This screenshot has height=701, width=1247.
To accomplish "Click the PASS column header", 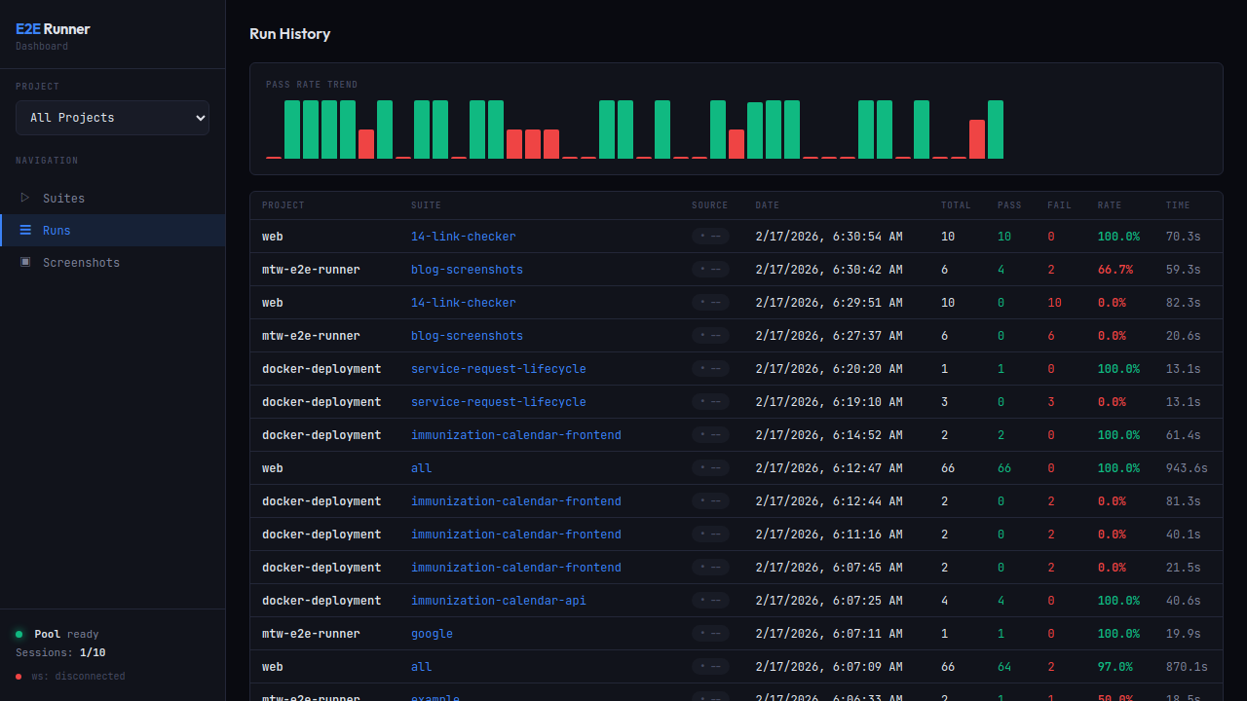I will [1009, 205].
